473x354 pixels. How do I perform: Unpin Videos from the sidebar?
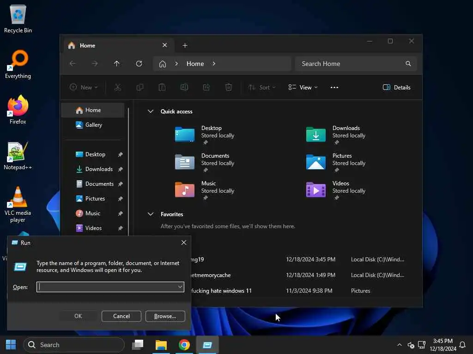pyautogui.click(x=121, y=228)
